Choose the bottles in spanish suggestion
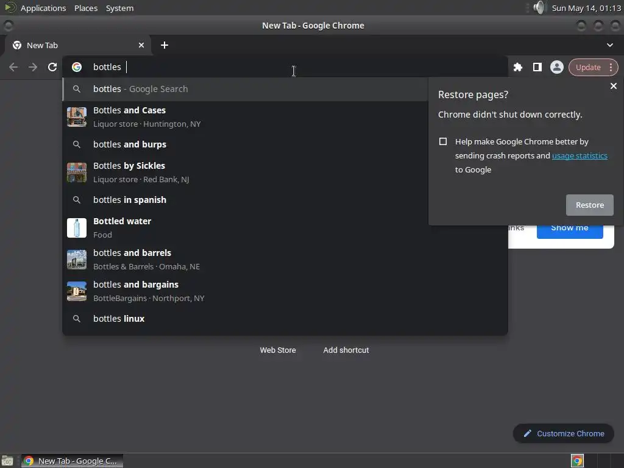624x468 pixels. tap(285, 200)
